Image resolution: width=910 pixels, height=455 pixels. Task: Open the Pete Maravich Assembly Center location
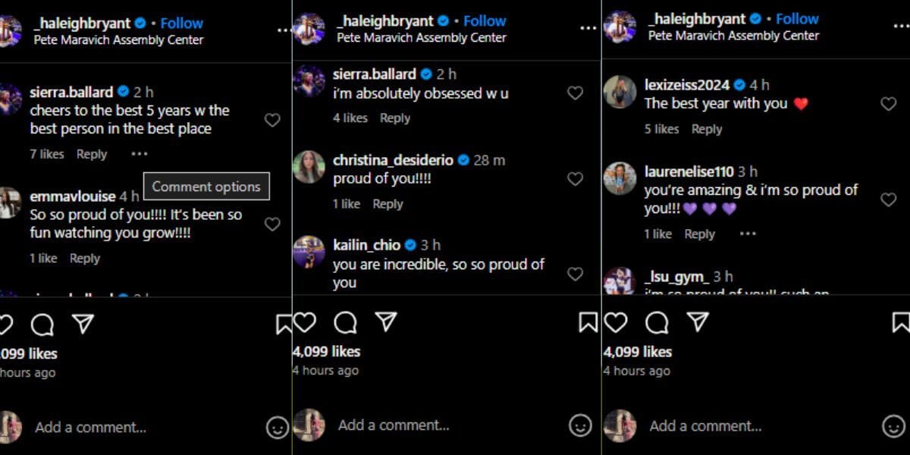420,37
